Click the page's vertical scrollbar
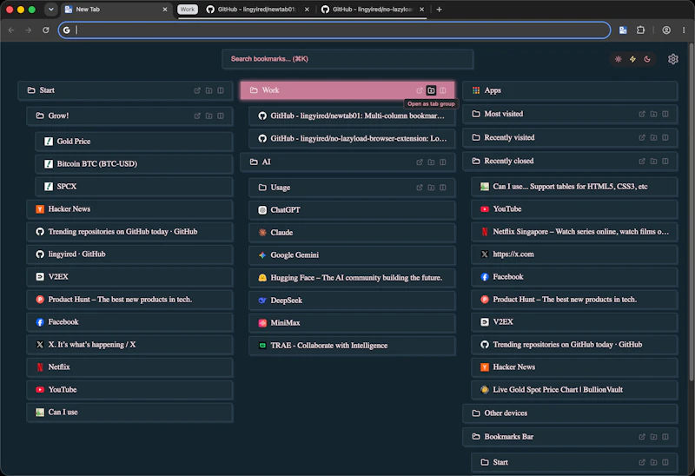The image size is (695, 476). pyautogui.click(x=692, y=213)
